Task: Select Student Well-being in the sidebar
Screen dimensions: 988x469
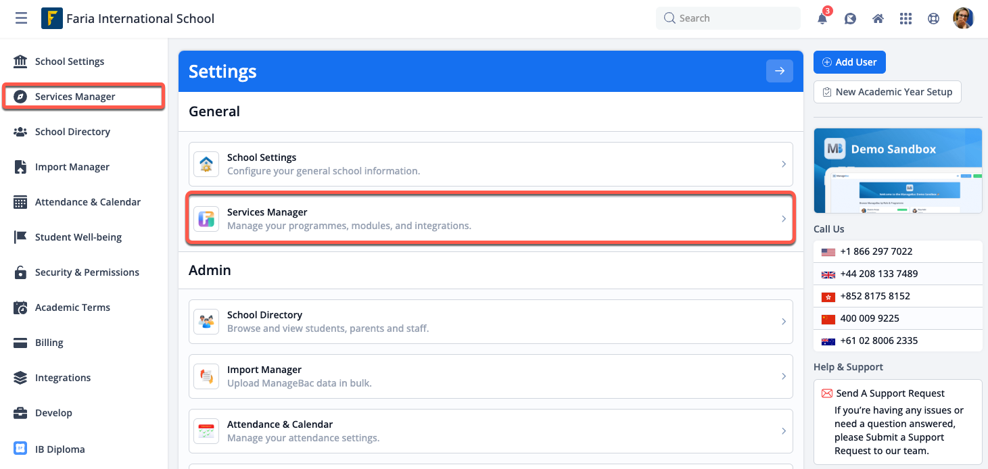Action: tap(78, 237)
